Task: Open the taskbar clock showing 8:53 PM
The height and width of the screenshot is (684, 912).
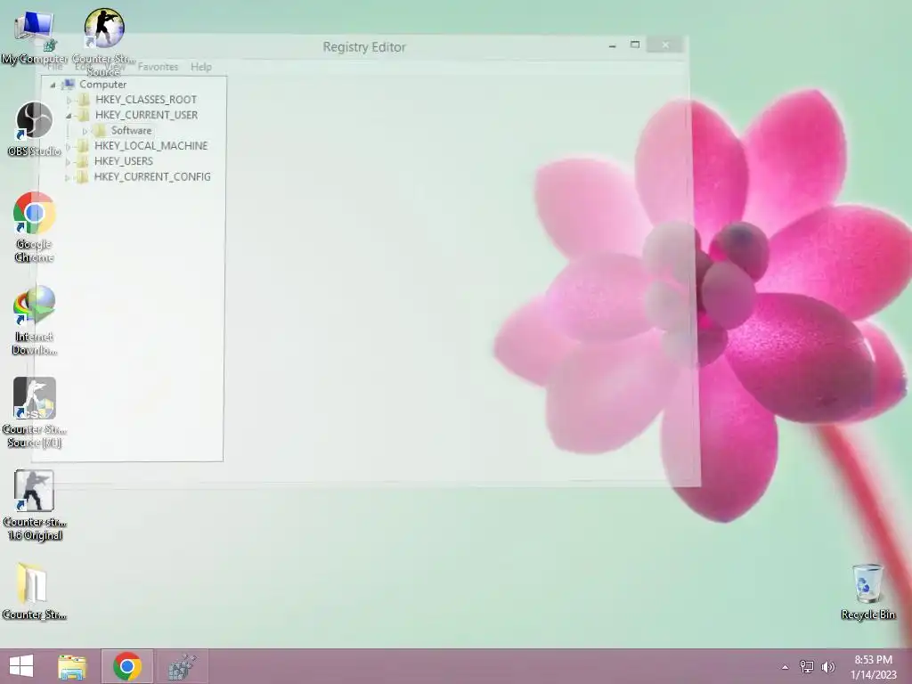Action: (x=874, y=667)
